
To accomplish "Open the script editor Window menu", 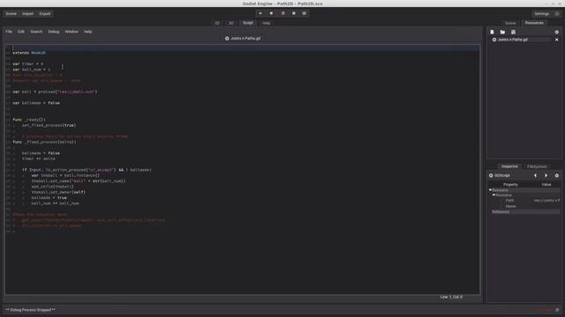I will tap(72, 32).
